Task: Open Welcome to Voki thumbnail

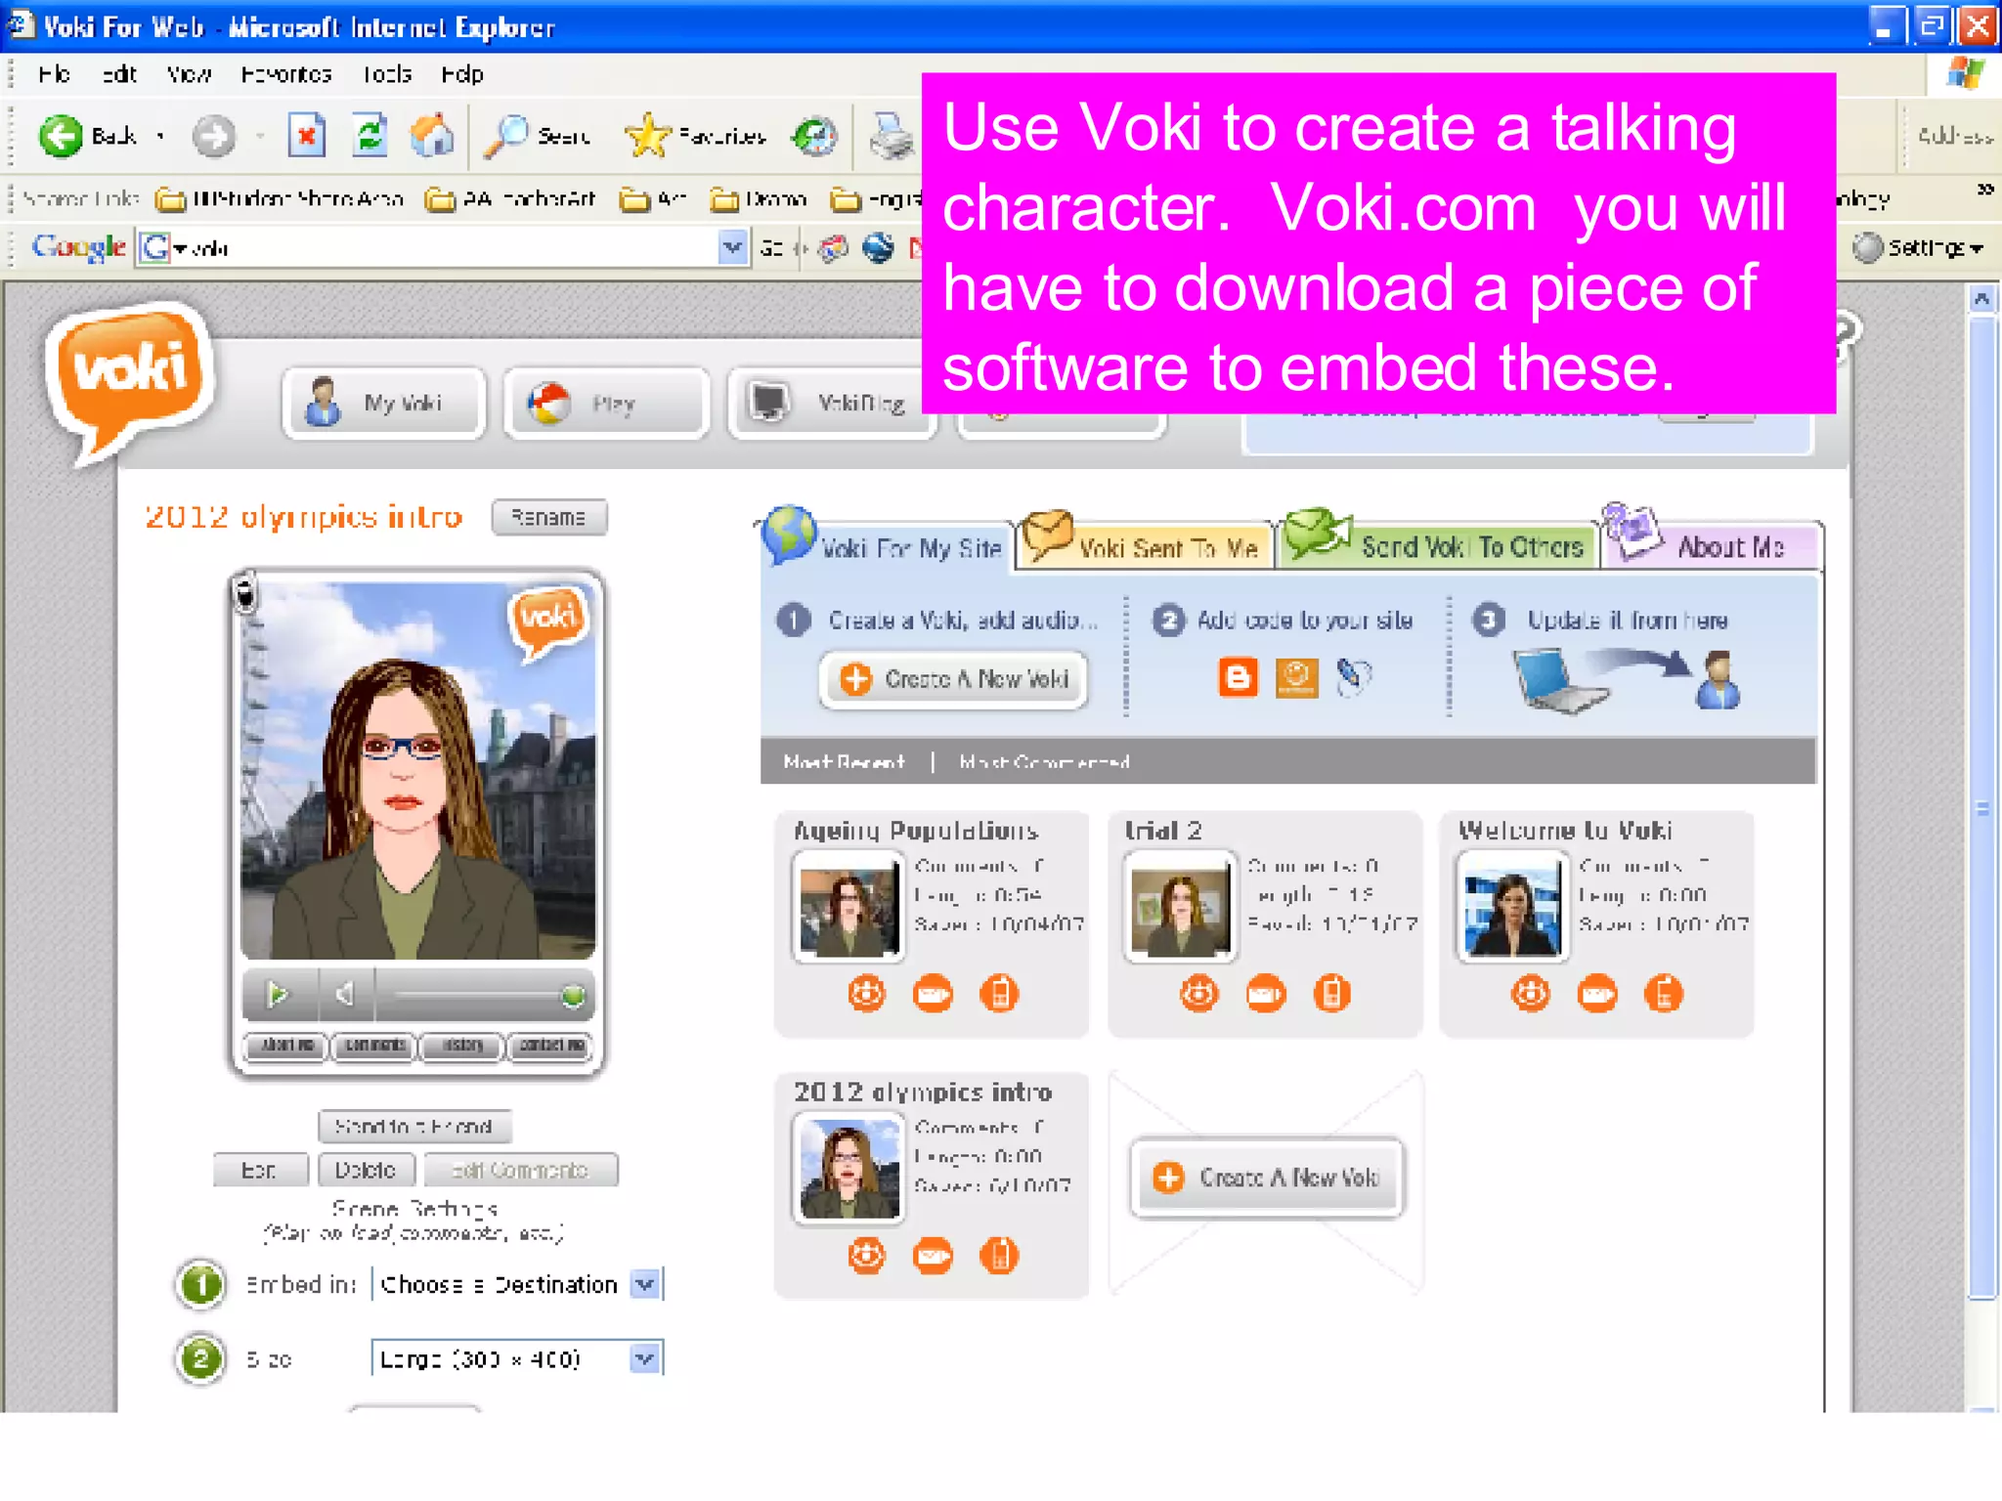Action: [1512, 907]
